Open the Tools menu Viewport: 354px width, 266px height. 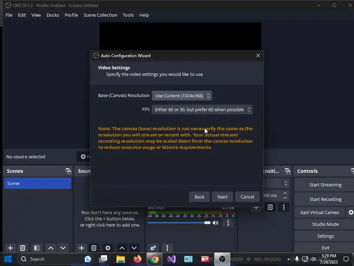pyautogui.click(x=128, y=15)
